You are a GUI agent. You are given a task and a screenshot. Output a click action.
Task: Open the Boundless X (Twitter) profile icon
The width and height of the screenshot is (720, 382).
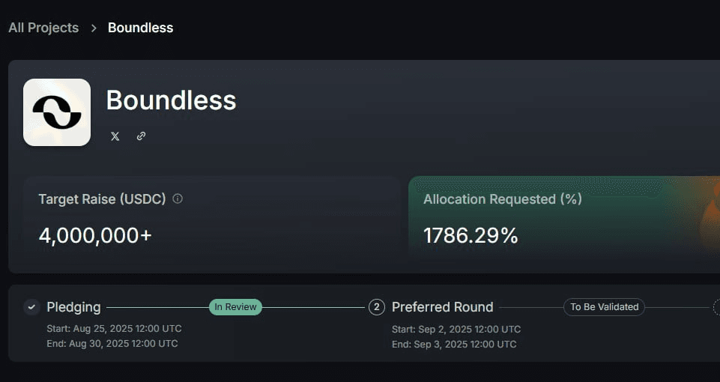(115, 136)
